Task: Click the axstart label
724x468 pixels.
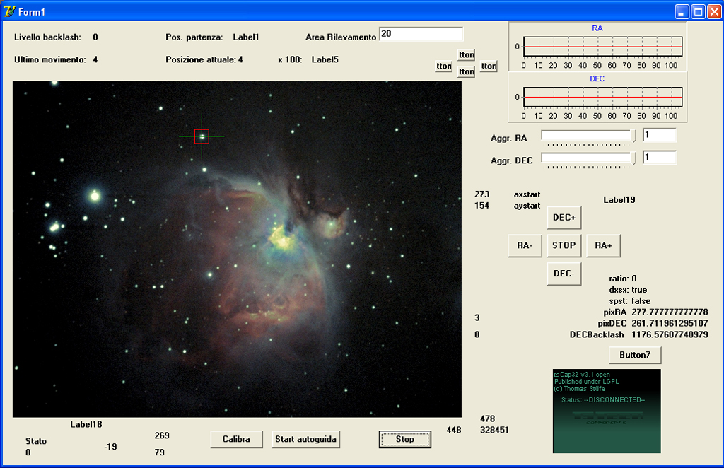Action: [527, 195]
